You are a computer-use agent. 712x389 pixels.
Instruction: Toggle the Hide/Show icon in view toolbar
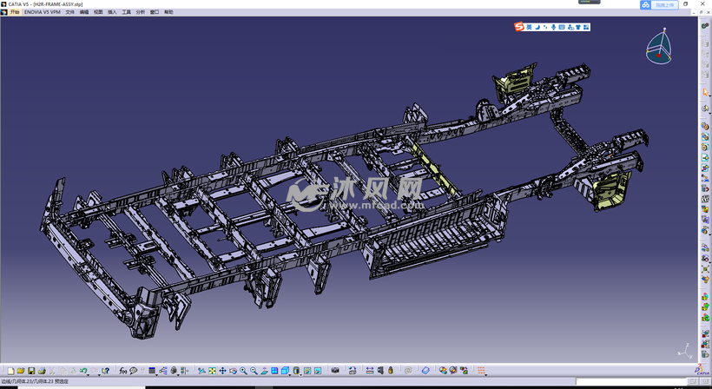pos(307,371)
